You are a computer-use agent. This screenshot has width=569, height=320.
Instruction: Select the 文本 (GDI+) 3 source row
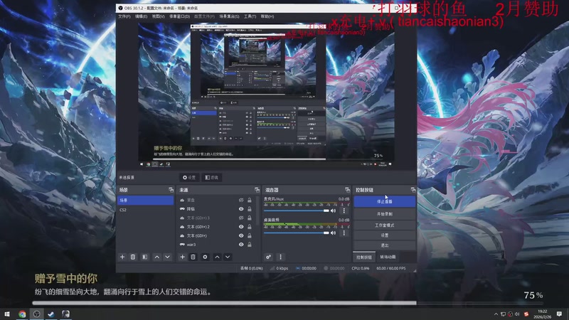click(216, 218)
